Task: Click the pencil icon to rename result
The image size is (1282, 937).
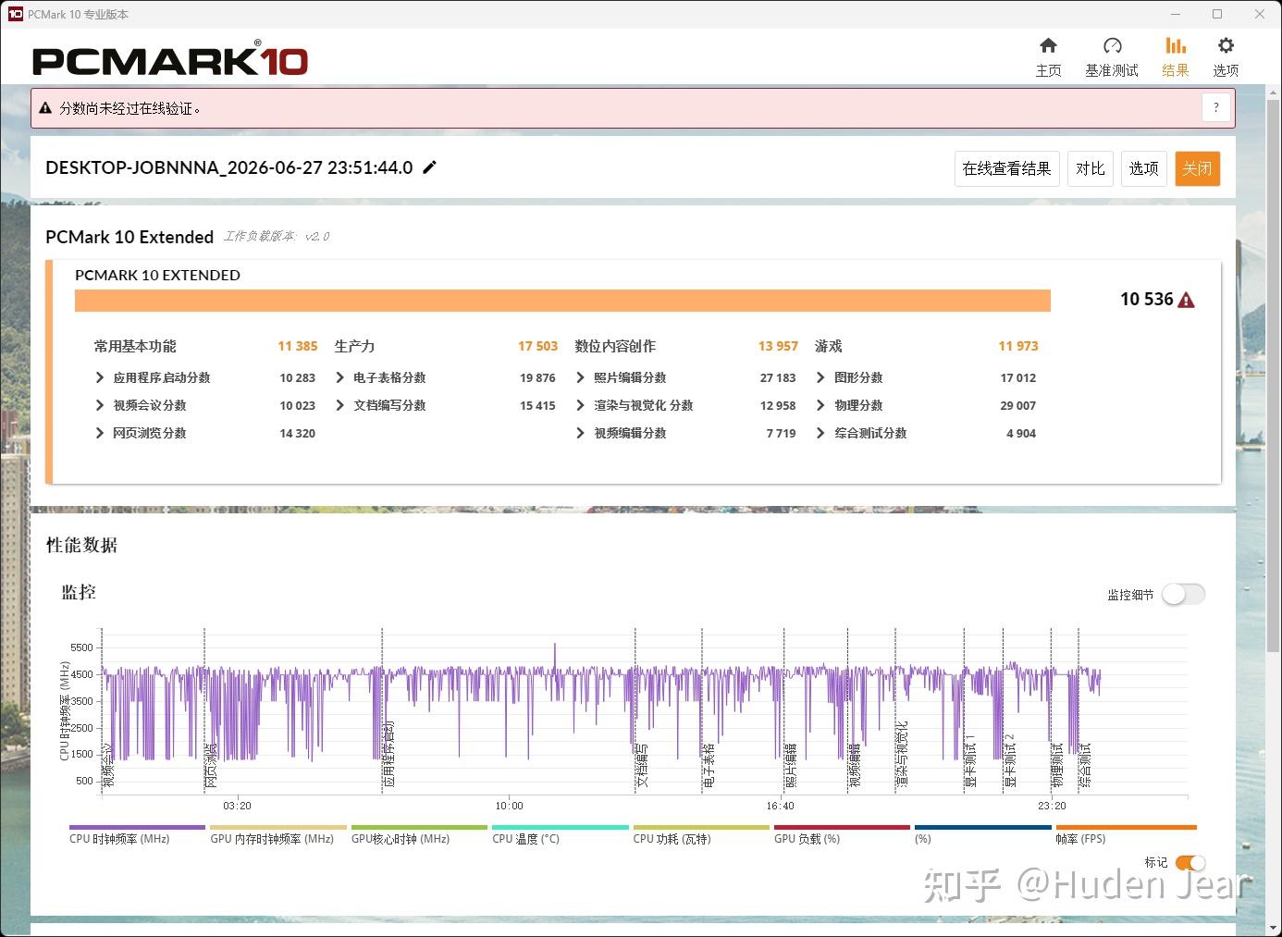Action: tap(429, 167)
